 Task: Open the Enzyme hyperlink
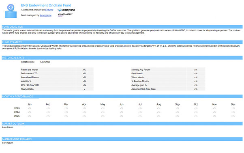click(49, 10)
